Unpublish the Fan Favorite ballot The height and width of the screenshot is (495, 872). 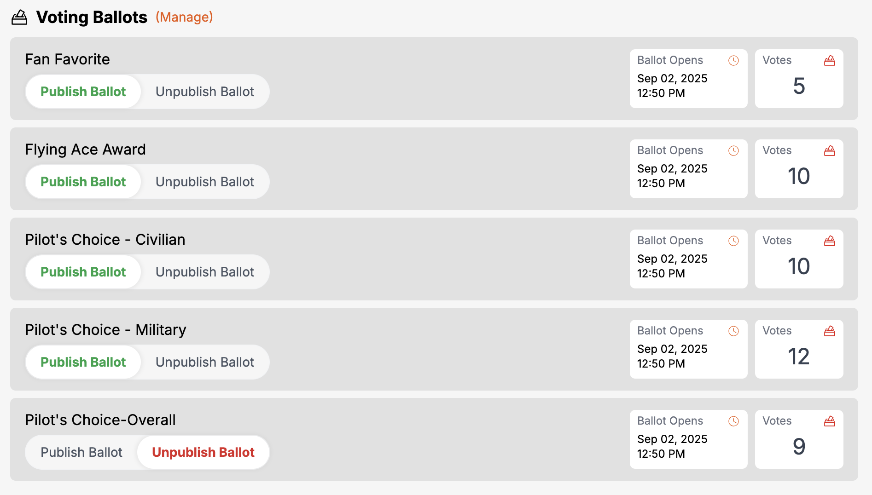tap(204, 92)
